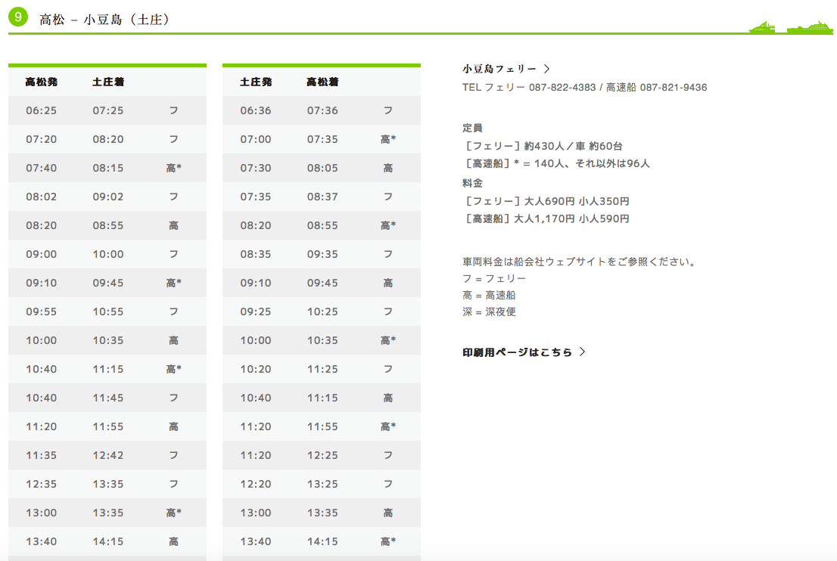The height and width of the screenshot is (561, 837).
Task: Click the 高松発 column header
Action: click(x=41, y=82)
